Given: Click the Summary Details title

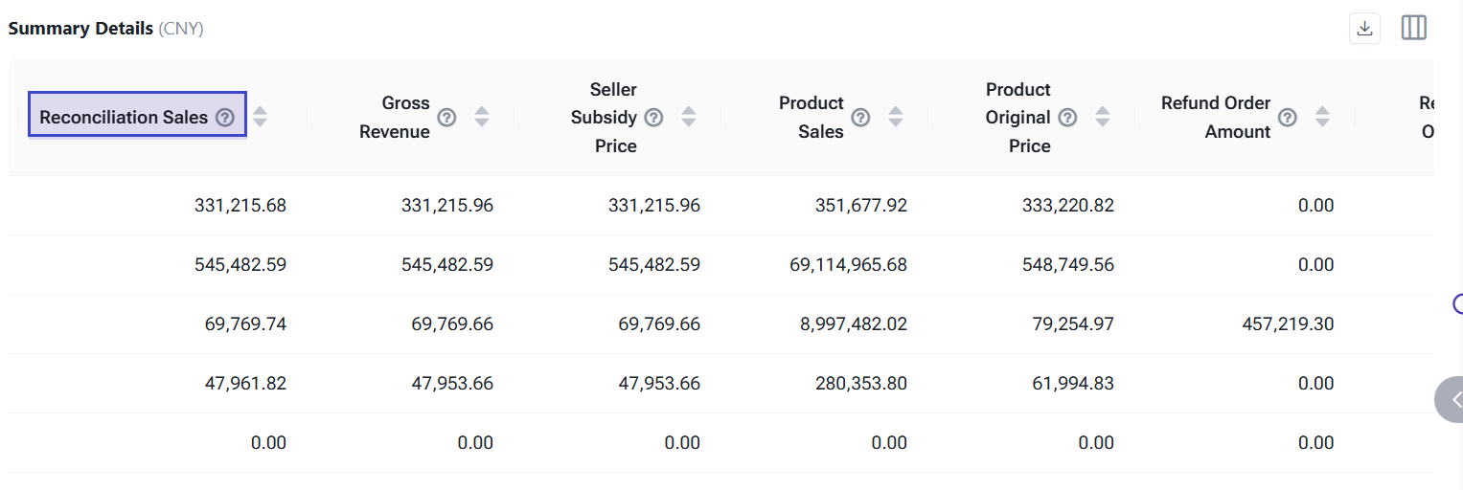Looking at the screenshot, I should (80, 29).
